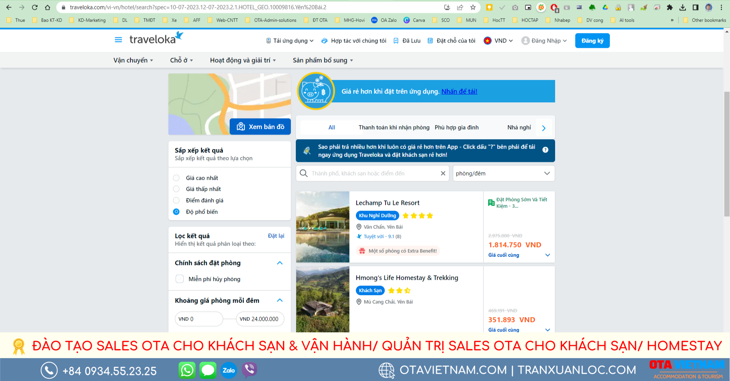The width and height of the screenshot is (730, 381).
Task: Bookmark this page with the star icon
Action: tap(473, 7)
